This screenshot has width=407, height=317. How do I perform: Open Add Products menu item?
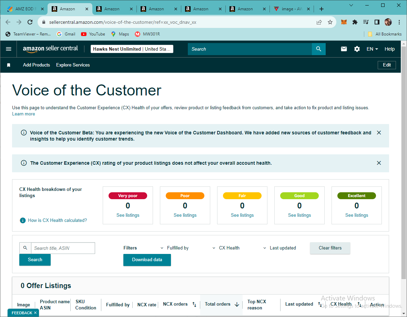[36, 65]
